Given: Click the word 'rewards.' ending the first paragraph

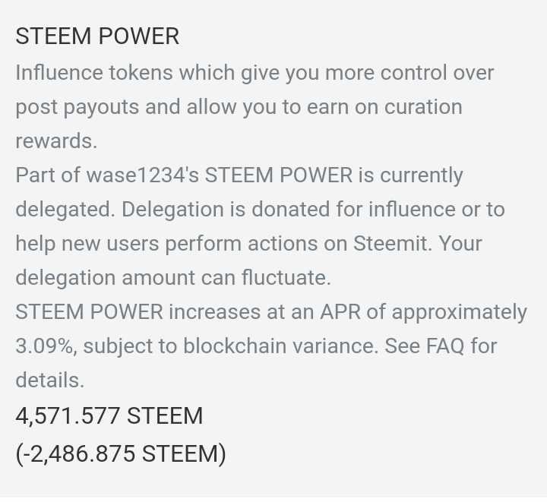Looking at the screenshot, I should click(56, 141).
